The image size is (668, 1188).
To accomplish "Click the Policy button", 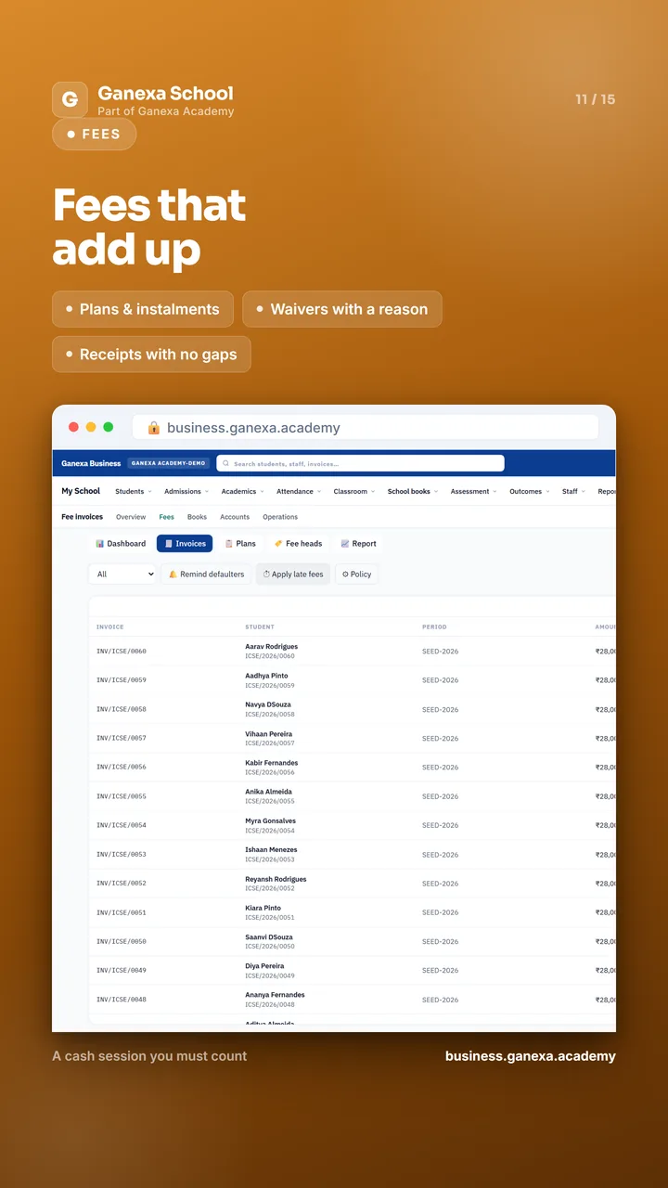I will coord(356,575).
